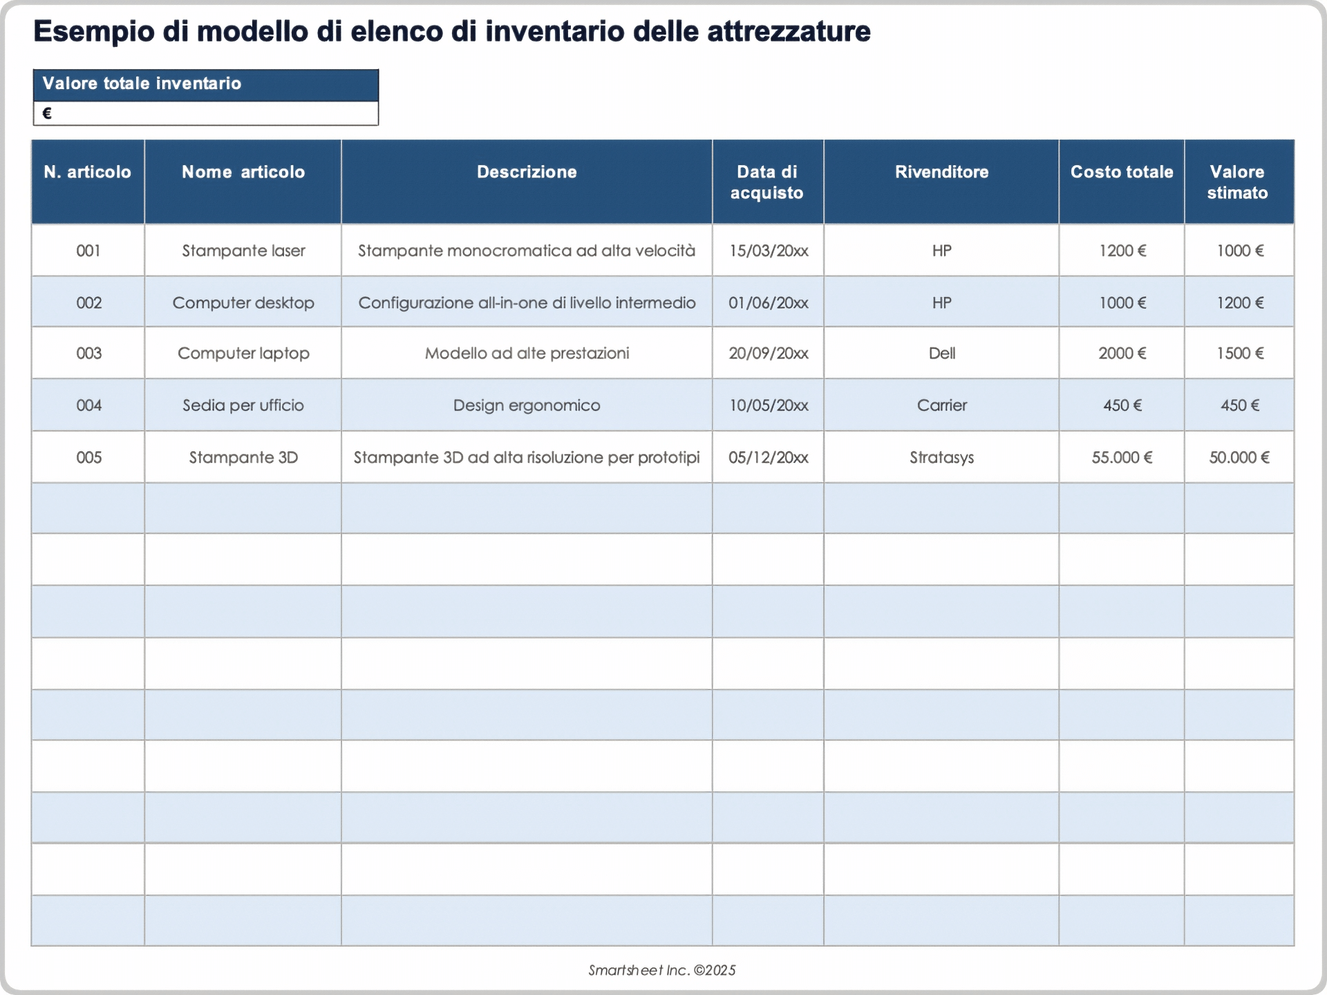Screen dimensions: 1327x995
Task: Click the Stratasys vendor cell
Action: tap(941, 457)
